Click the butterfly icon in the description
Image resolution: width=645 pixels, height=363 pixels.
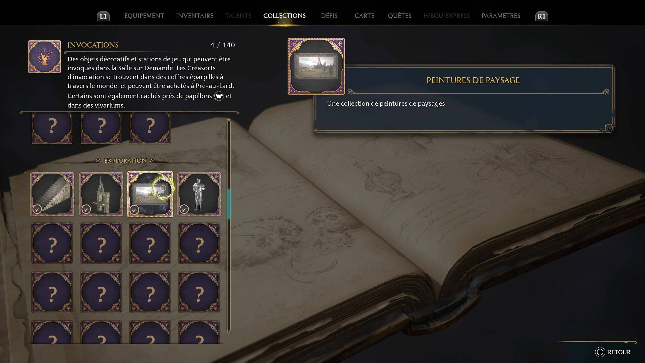[x=219, y=96]
